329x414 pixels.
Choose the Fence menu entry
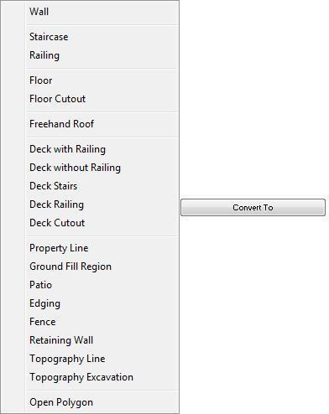(x=102, y=322)
